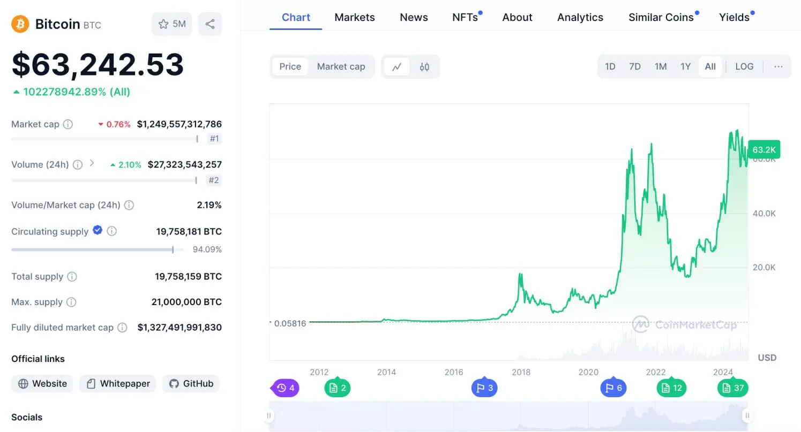This screenshot has width=801, height=432.
Task: Click the $27,323,543,257 volume value
Action: [185, 165]
